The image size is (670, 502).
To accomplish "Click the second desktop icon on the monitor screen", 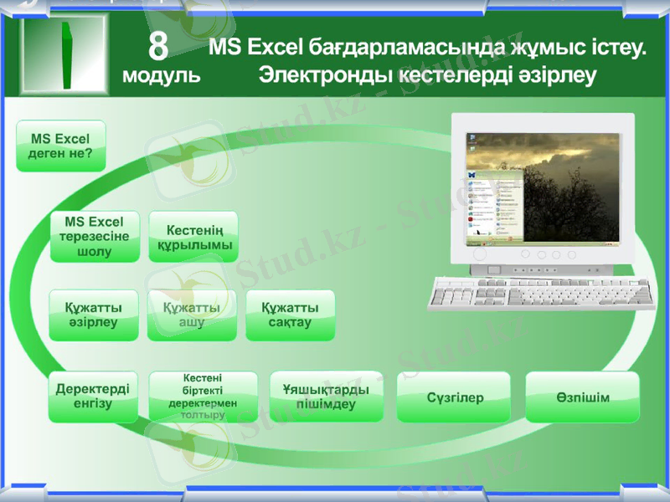I will click(x=472, y=148).
